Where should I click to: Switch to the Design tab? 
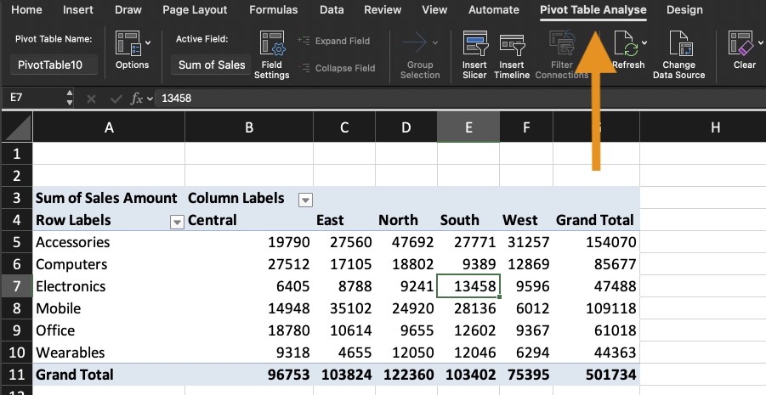point(684,10)
